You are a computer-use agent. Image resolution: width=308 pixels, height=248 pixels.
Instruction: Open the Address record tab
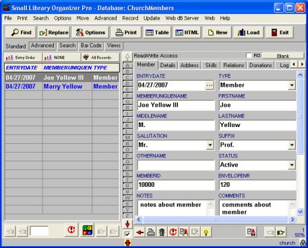click(189, 65)
